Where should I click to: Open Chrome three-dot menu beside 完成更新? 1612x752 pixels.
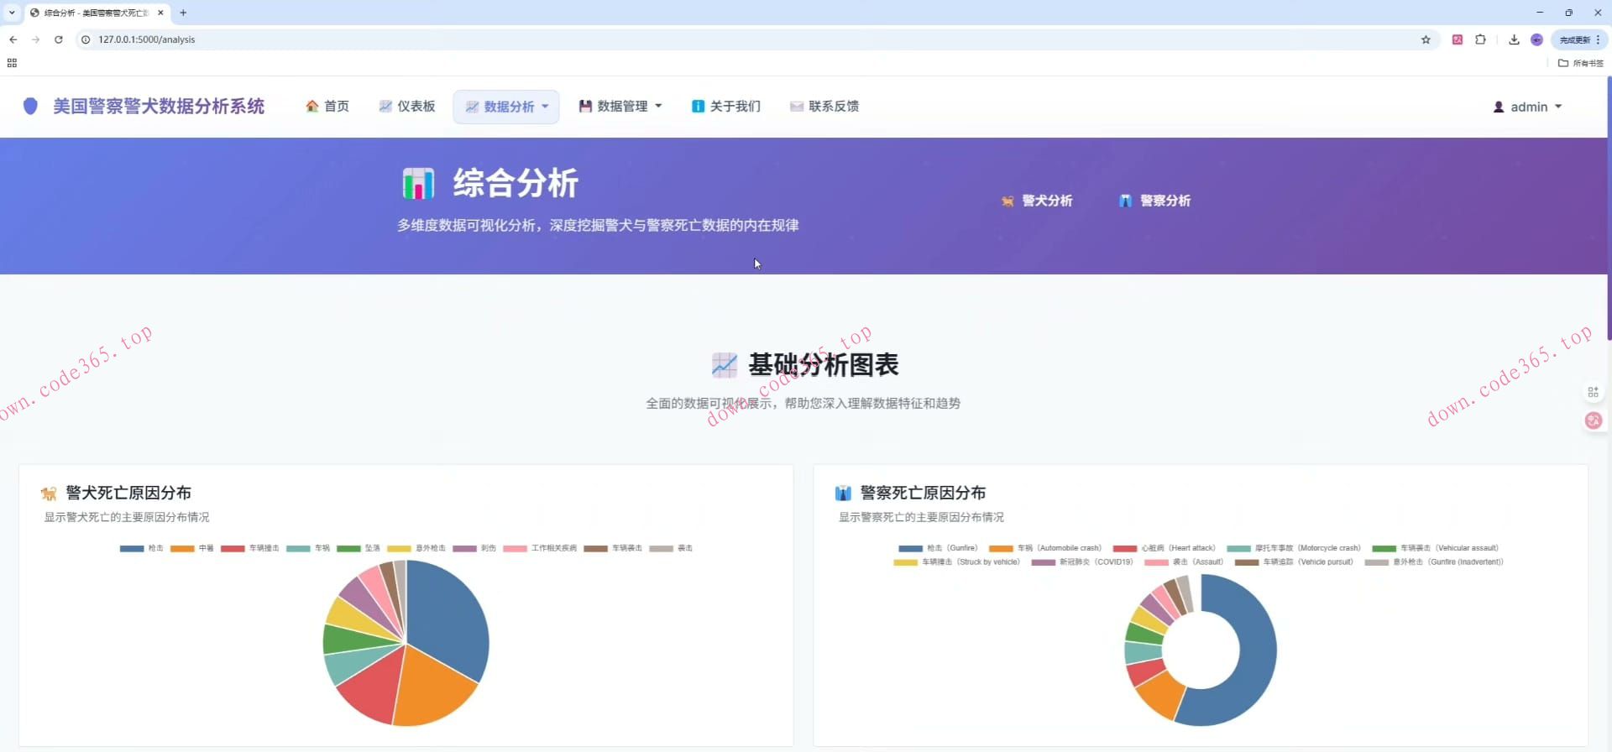(x=1598, y=39)
